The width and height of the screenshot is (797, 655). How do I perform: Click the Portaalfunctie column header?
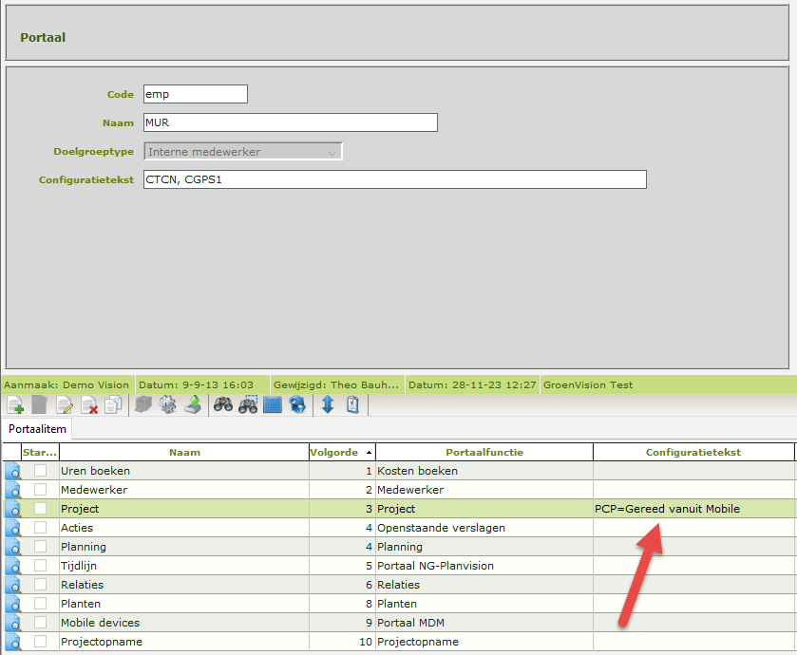click(x=484, y=453)
